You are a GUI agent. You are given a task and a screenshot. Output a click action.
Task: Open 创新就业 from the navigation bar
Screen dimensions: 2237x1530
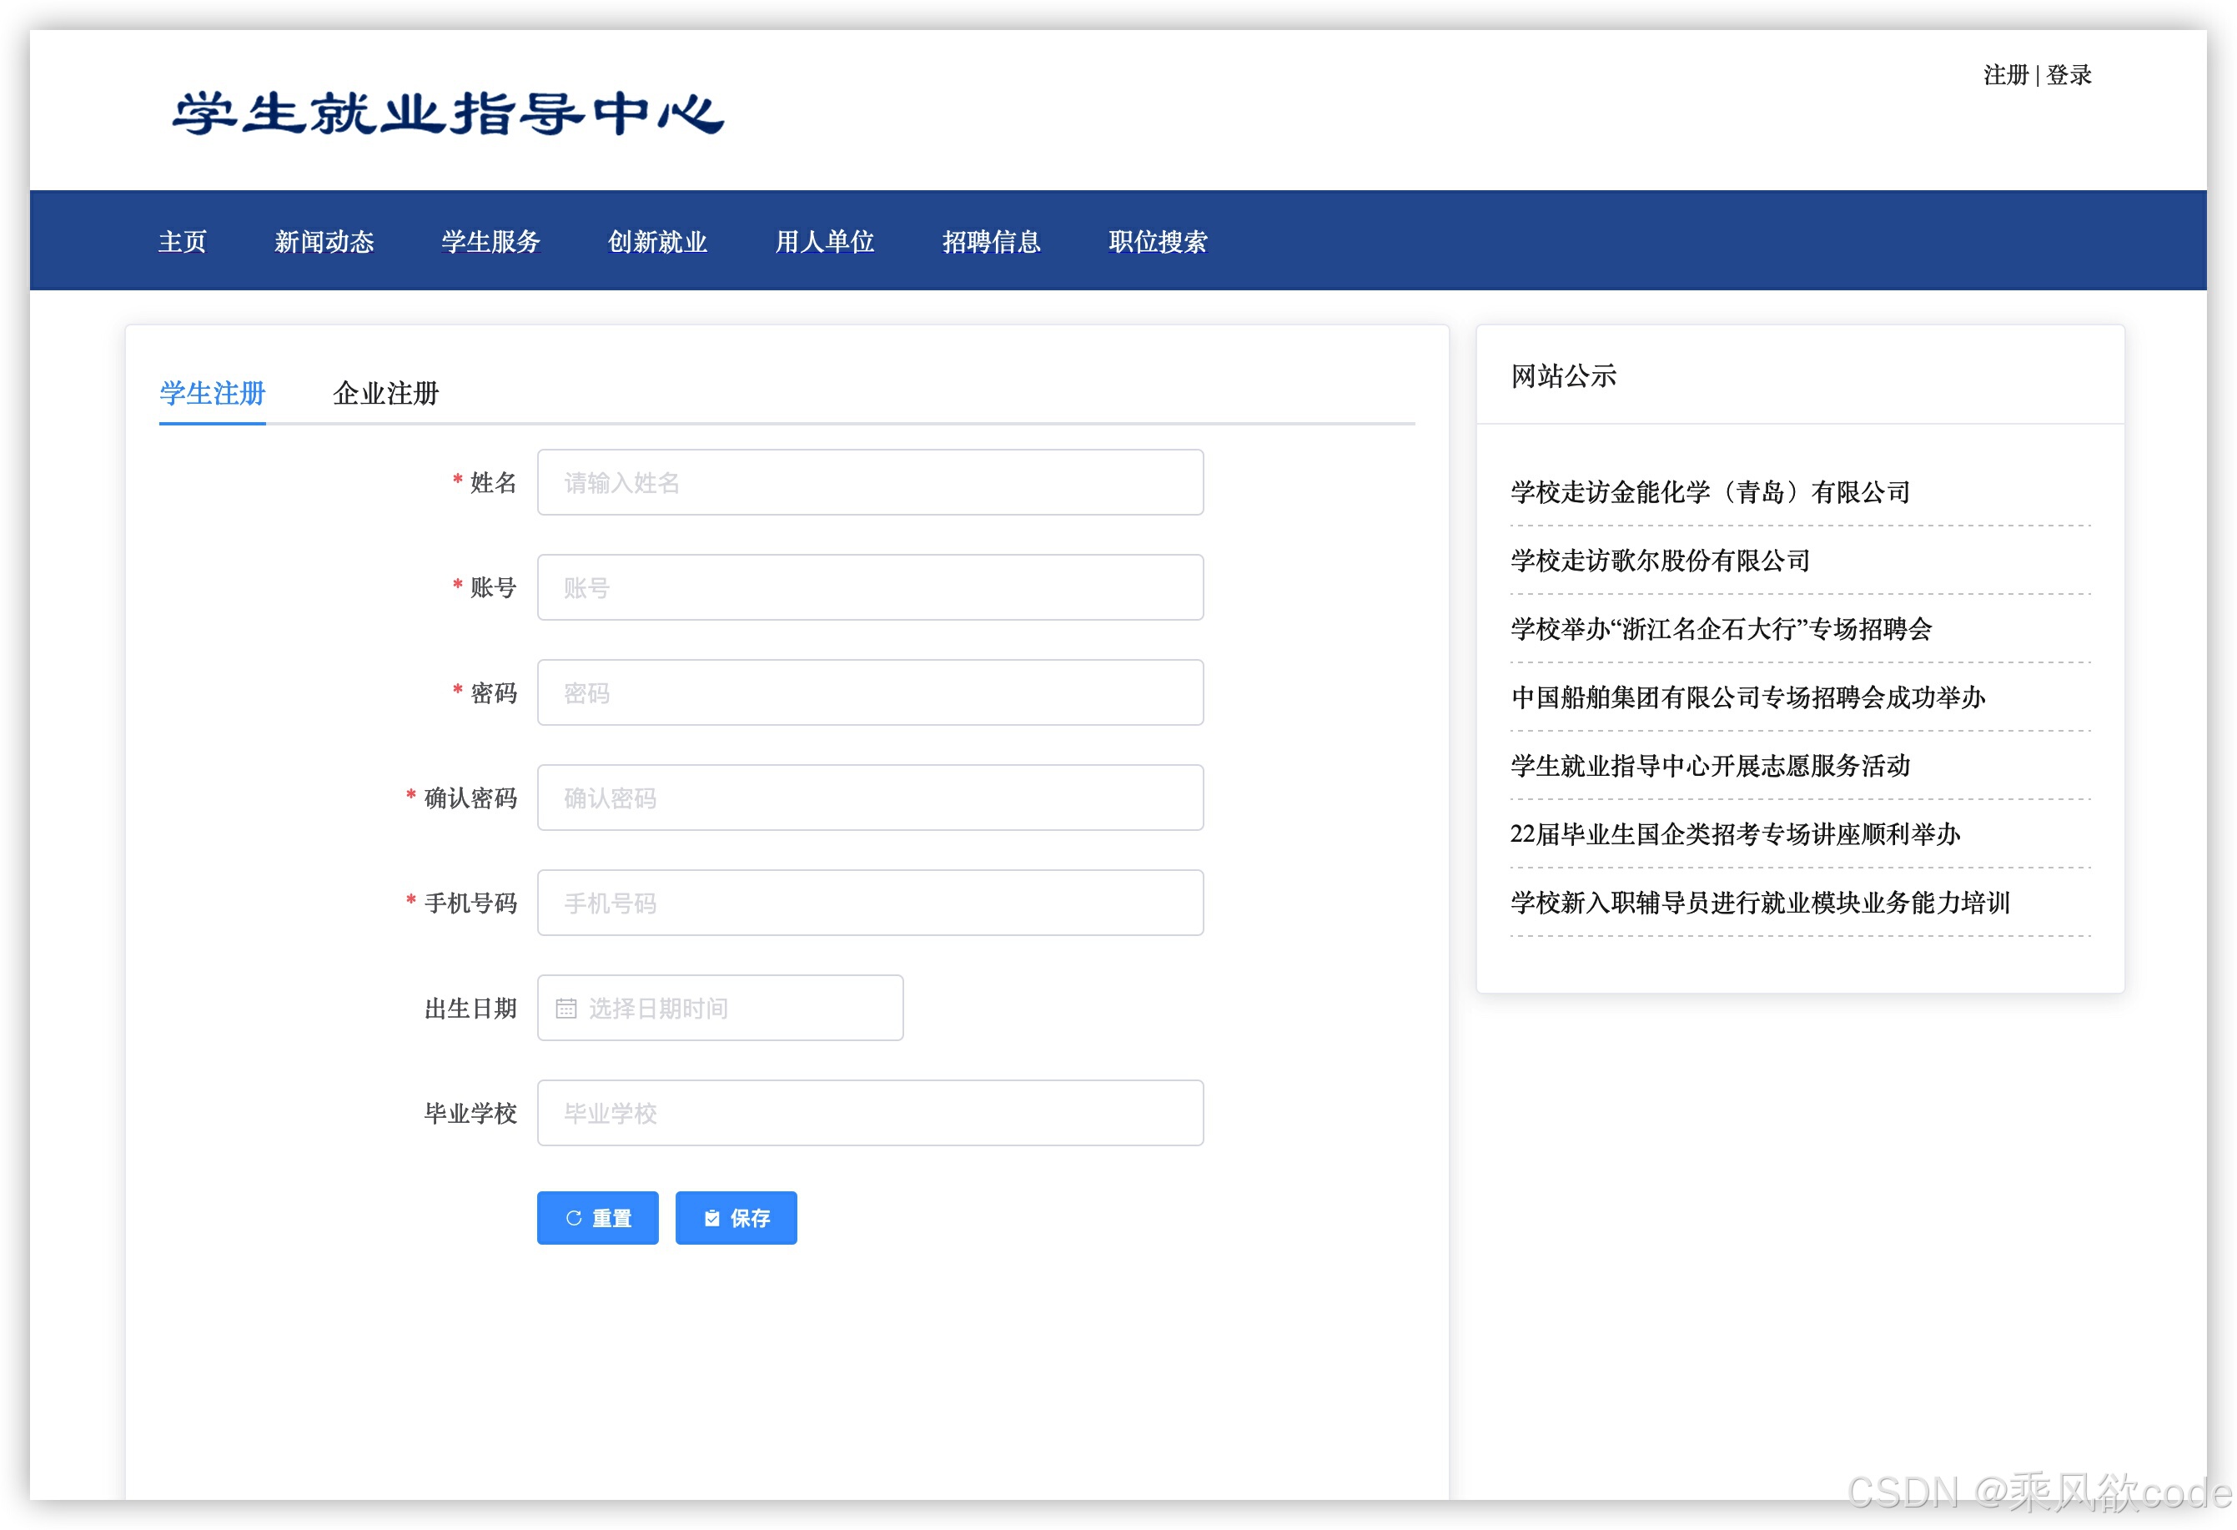pyautogui.click(x=658, y=242)
